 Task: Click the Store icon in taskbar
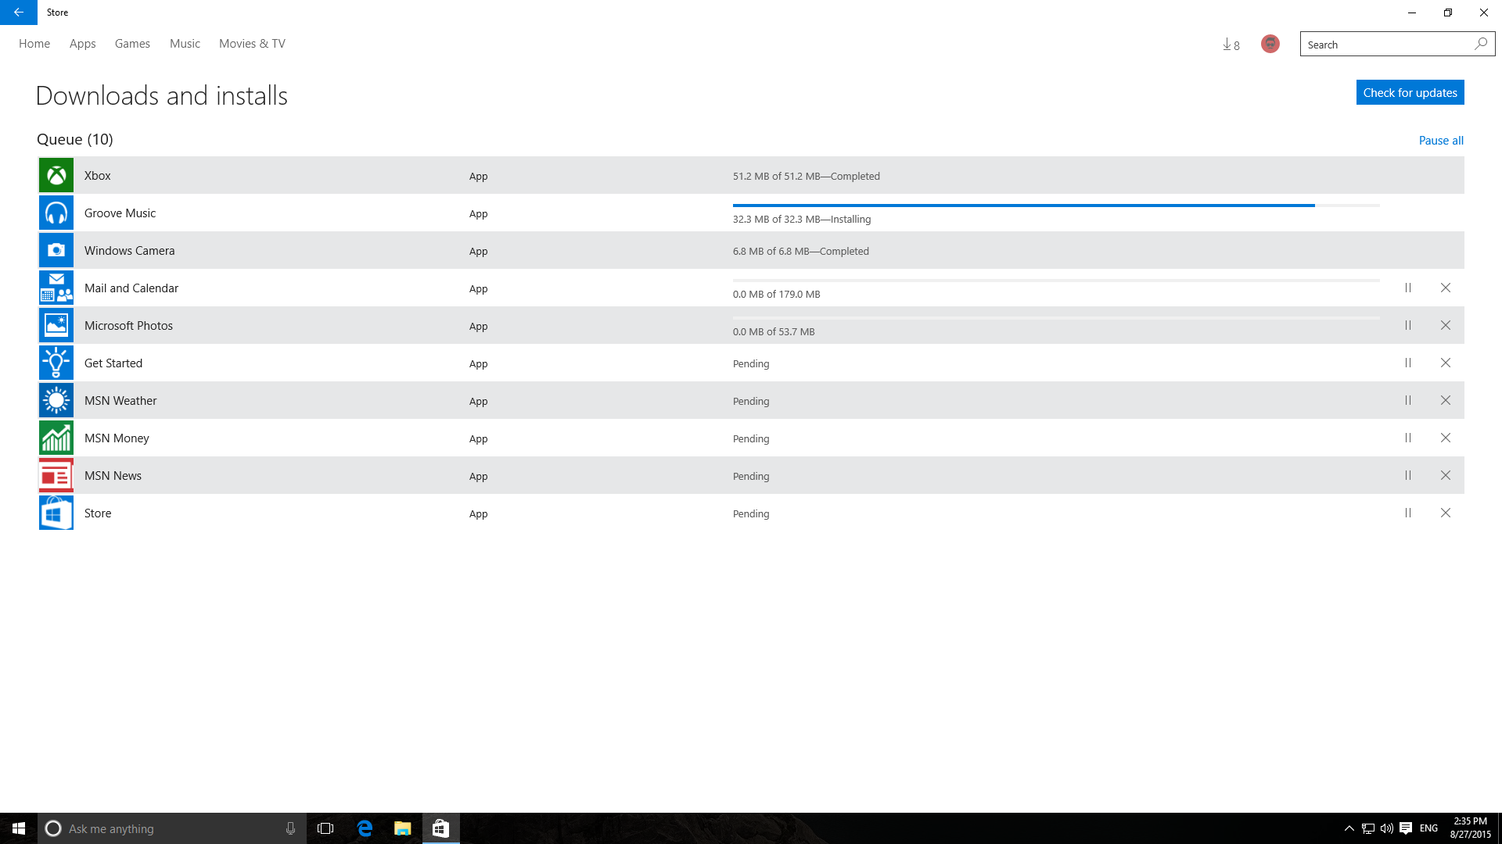coord(440,828)
